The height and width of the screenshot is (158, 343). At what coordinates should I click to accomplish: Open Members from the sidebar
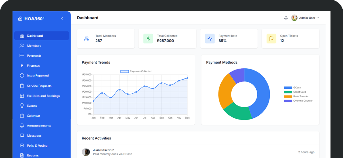click(34, 46)
